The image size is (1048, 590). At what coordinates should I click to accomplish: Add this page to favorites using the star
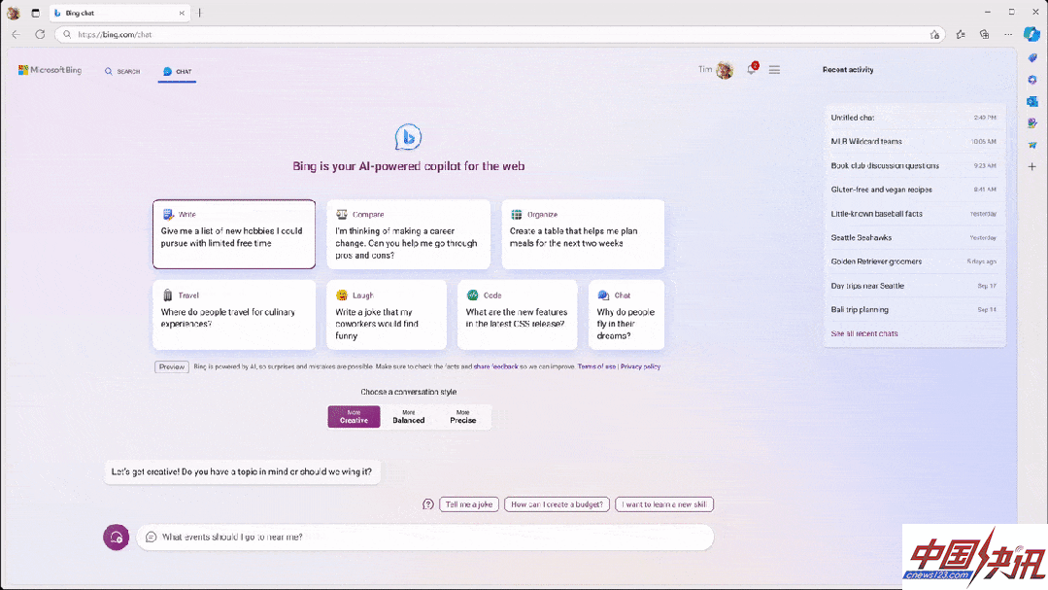(x=934, y=35)
